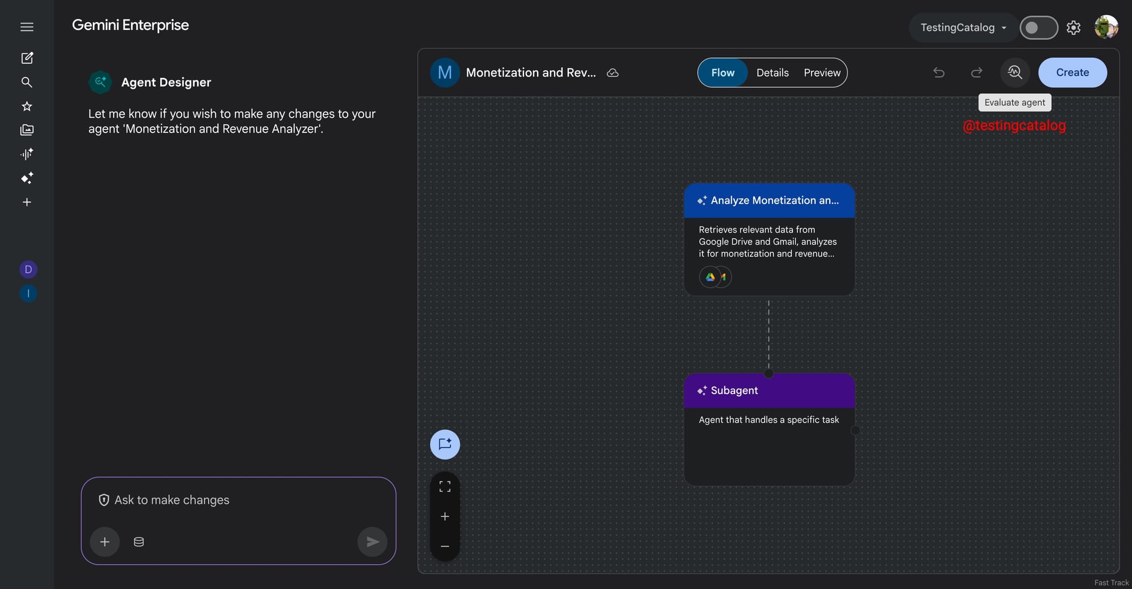Click the redo arrow in toolbar
This screenshot has height=589, width=1132.
click(x=976, y=72)
